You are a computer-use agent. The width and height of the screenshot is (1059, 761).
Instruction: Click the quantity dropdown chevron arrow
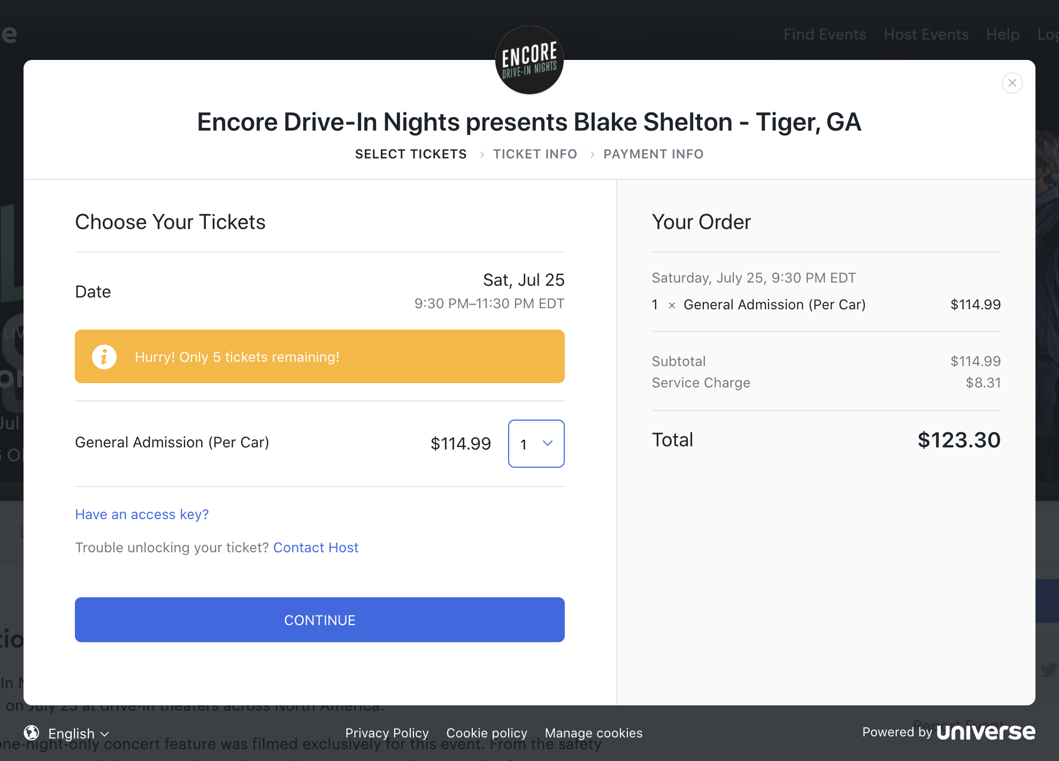548,443
